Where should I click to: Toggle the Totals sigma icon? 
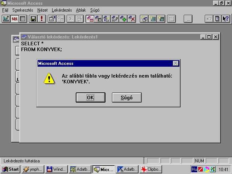pyautogui.click(x=71, y=19)
